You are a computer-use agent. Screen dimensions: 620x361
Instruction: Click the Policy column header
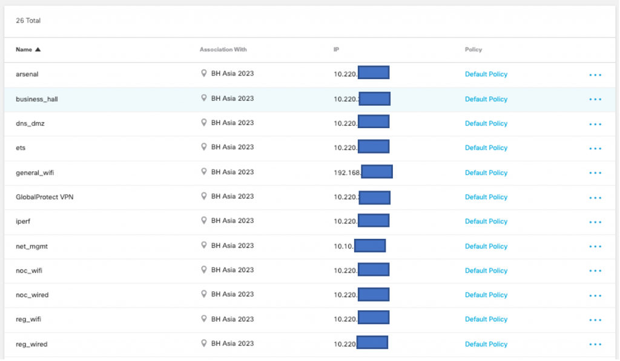pos(473,50)
